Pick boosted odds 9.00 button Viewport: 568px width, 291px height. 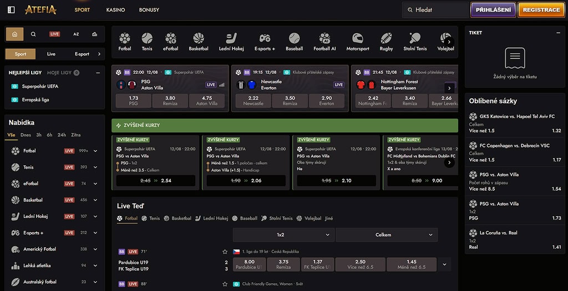[x=422, y=181]
